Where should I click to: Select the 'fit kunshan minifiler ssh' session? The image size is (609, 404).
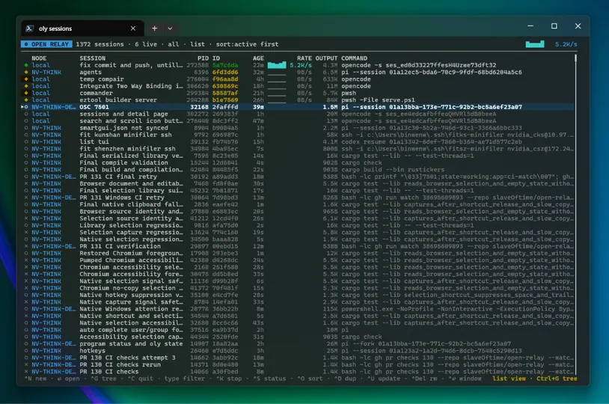tap(298, 135)
